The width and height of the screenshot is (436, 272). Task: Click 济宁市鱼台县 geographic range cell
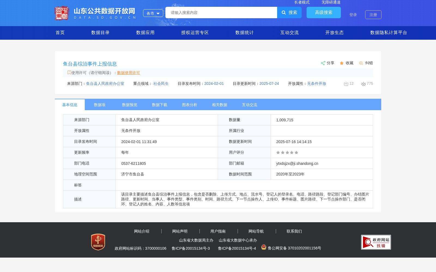point(133,174)
